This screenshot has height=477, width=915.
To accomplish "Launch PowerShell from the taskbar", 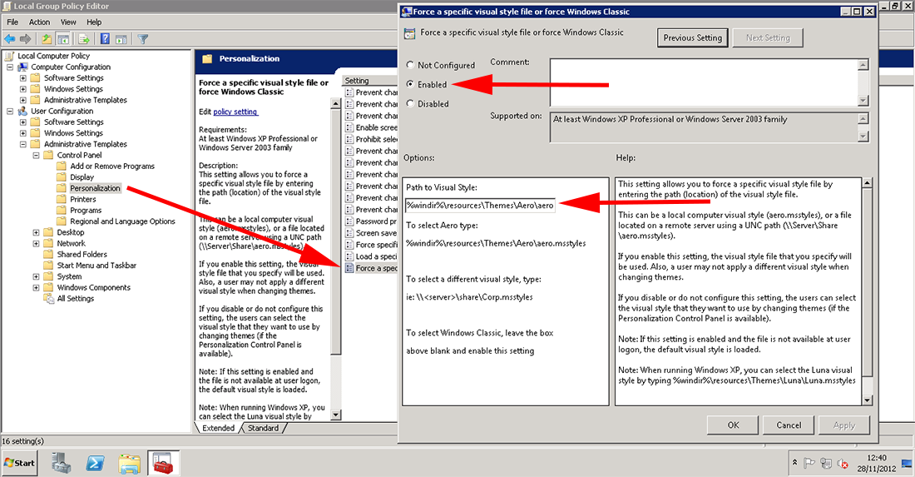I will point(95,463).
